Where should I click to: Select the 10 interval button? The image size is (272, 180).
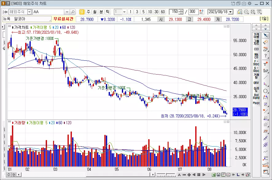(x=150, y=12)
